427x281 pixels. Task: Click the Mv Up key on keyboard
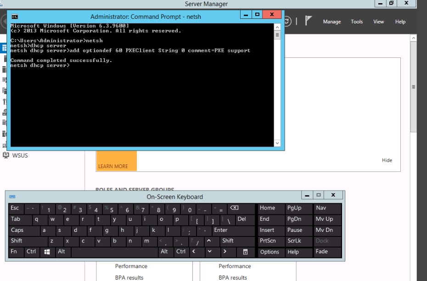[x=327, y=219]
